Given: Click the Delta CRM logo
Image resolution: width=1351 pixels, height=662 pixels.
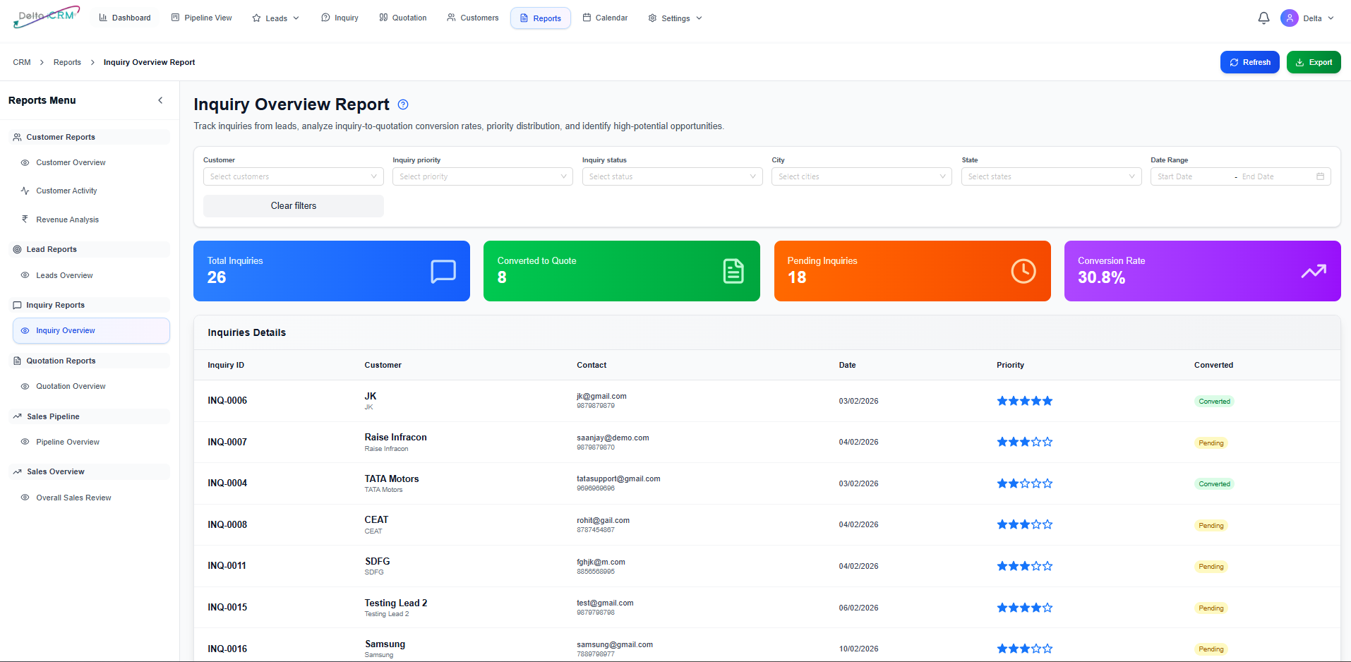Looking at the screenshot, I should [x=47, y=17].
